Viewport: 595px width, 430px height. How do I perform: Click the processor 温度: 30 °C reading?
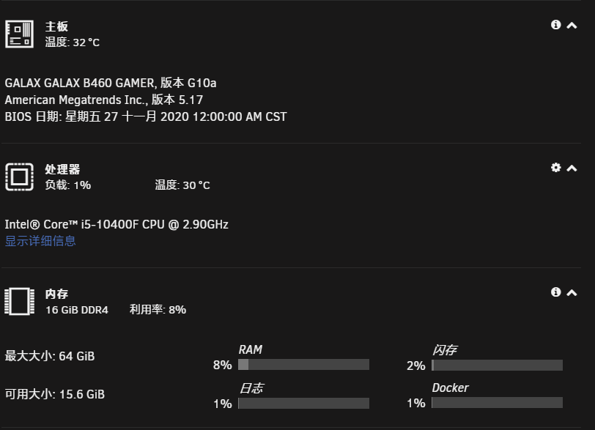point(182,185)
